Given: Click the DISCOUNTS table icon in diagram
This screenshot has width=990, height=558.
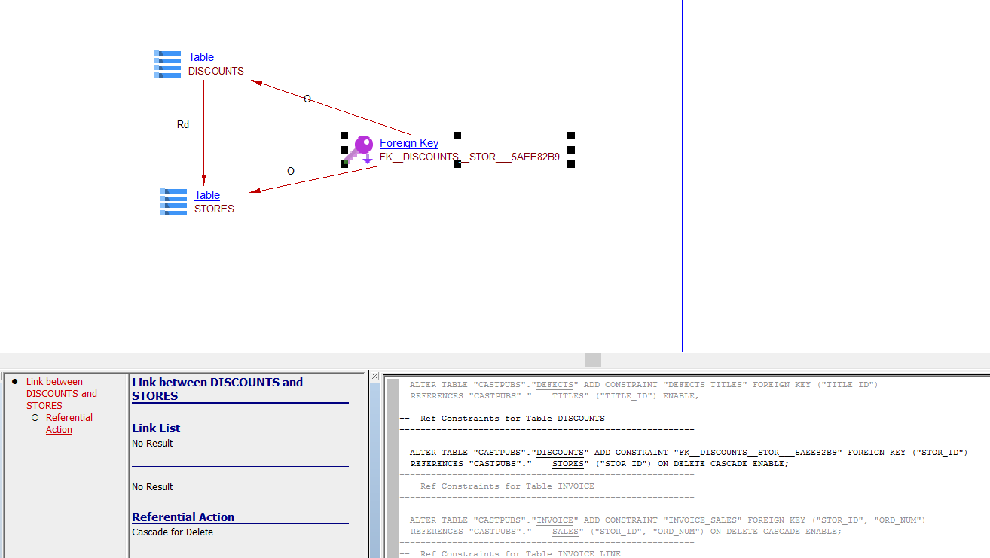Looking at the screenshot, I should tap(167, 64).
